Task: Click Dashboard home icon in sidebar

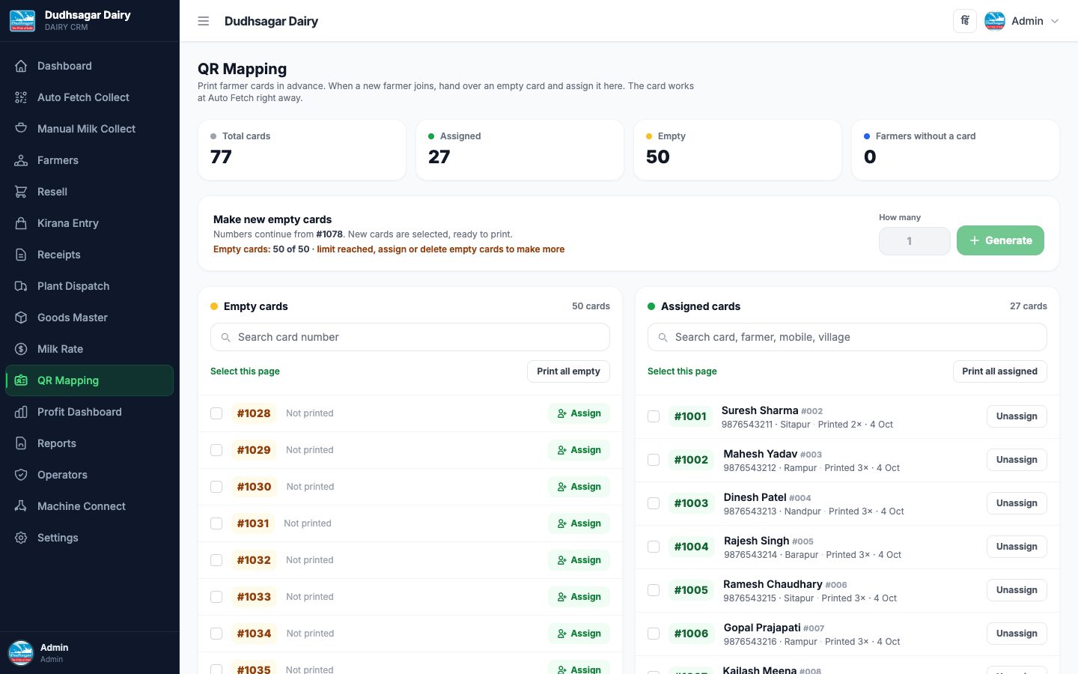Action: 21,66
